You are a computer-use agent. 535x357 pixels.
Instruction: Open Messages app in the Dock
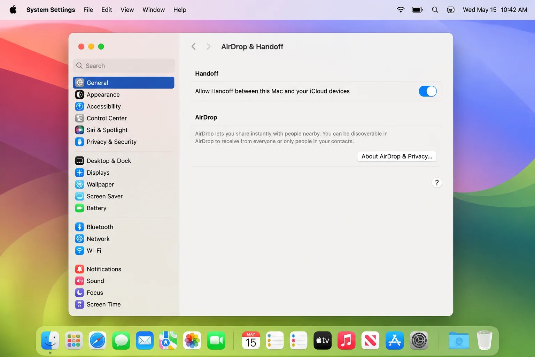121,340
